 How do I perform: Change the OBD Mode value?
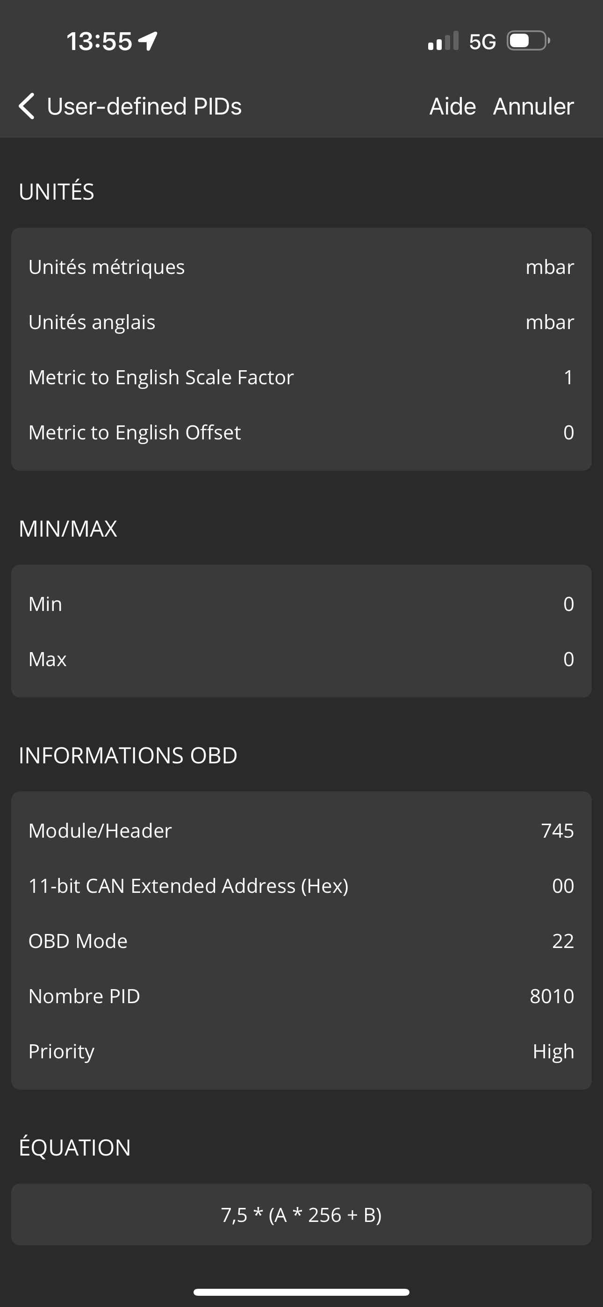[x=301, y=941]
